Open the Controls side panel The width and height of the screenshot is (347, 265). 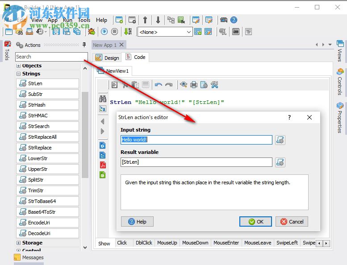340,82
